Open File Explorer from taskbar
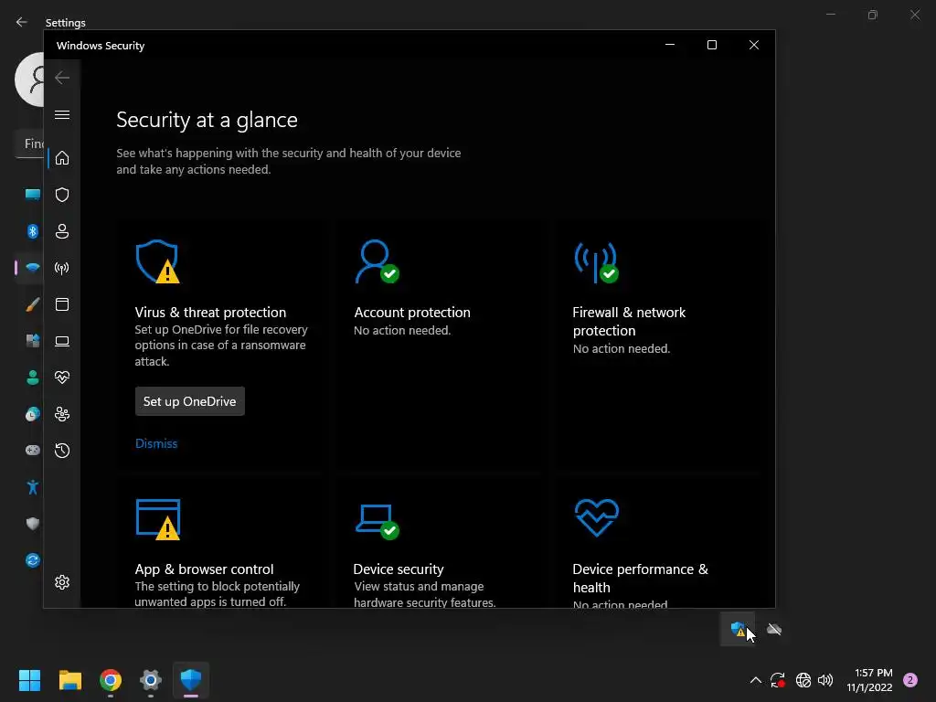 pyautogui.click(x=69, y=680)
